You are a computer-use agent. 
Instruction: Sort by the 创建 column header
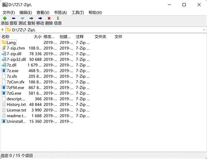pyautogui.click(x=65, y=37)
